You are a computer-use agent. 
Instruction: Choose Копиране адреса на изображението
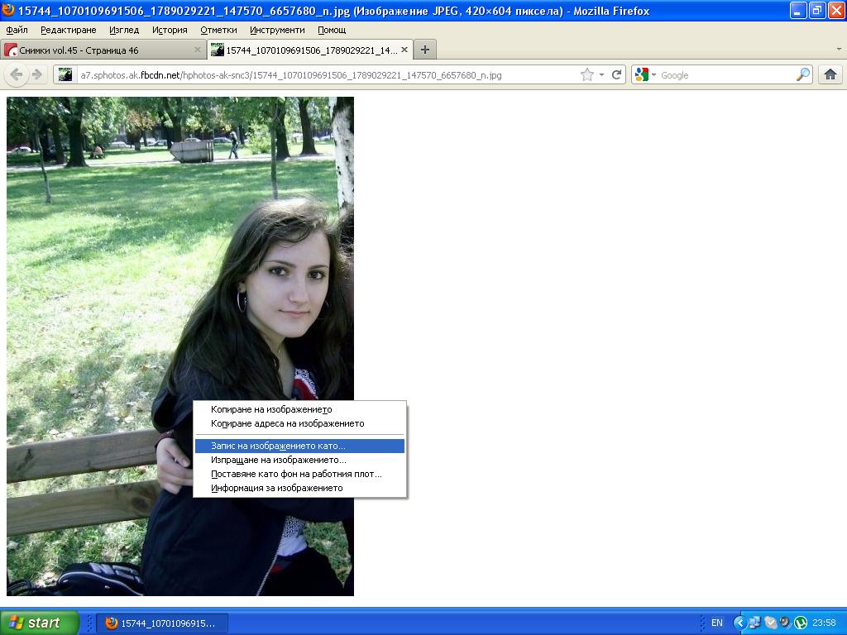[x=299, y=423]
